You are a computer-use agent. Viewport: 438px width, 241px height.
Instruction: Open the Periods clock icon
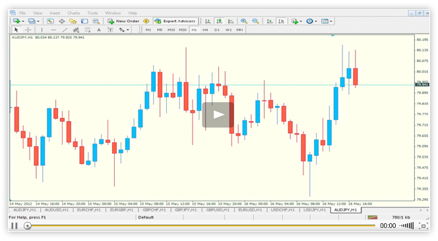point(309,21)
